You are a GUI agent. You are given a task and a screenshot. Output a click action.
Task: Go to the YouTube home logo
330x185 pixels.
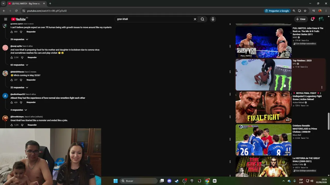tap(18, 19)
